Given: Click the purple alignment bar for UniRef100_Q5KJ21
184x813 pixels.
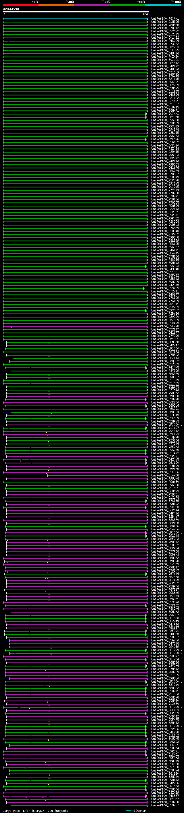Looking at the screenshot, I should point(77,457).
